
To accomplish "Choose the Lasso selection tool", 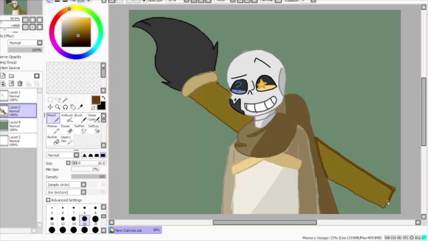I will tap(58, 99).
